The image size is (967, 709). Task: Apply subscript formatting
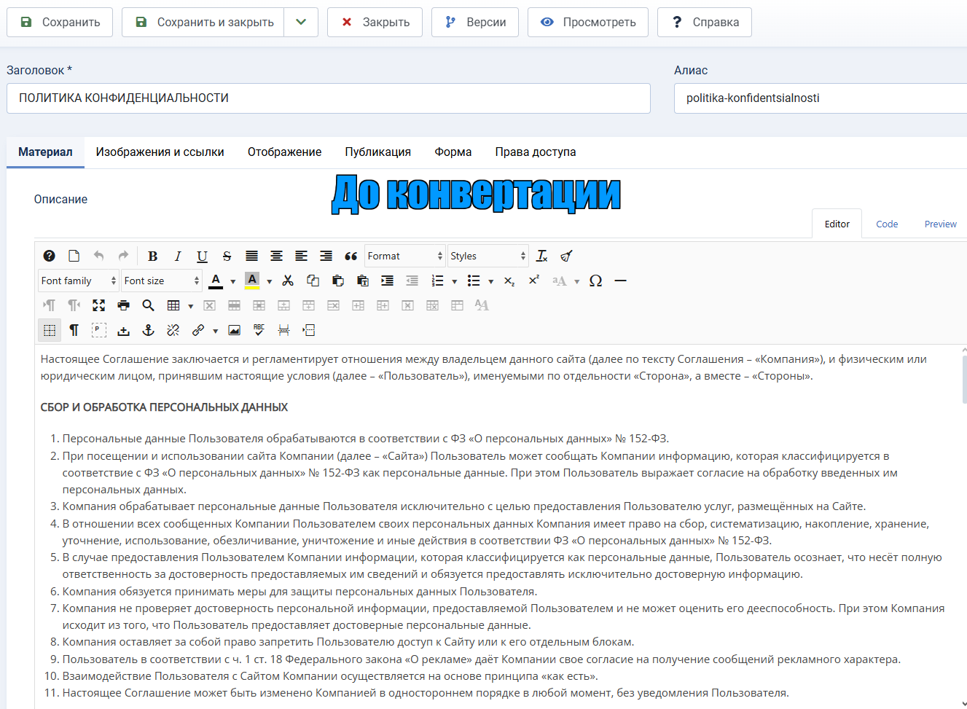[509, 281]
